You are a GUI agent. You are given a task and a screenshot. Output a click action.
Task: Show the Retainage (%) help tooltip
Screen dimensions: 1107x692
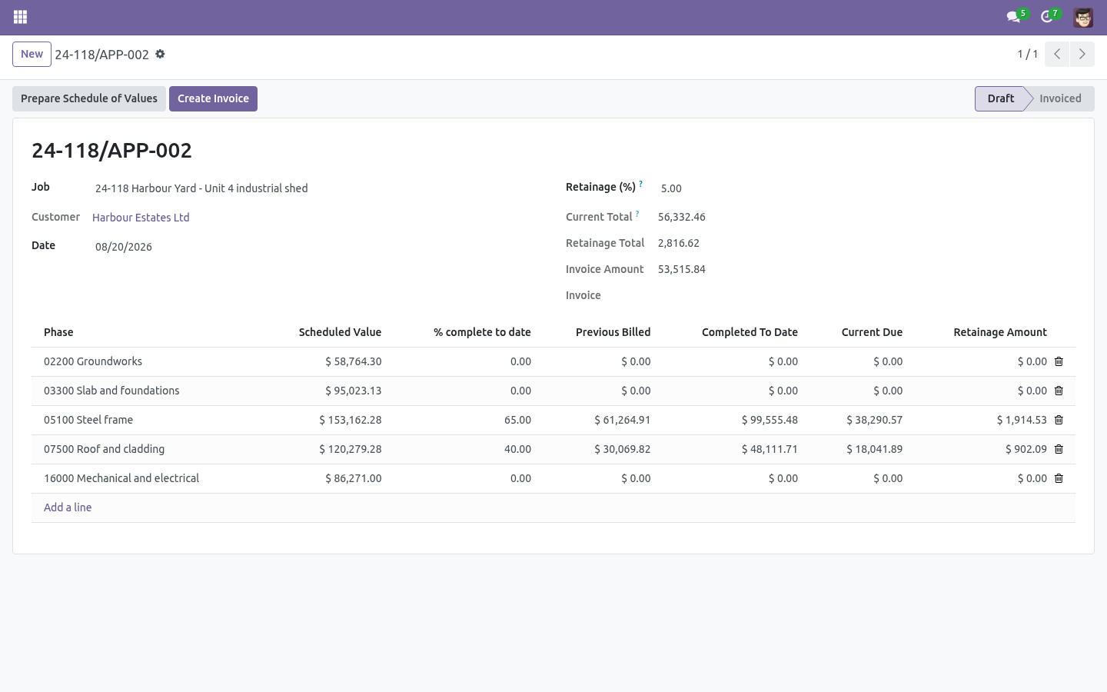(640, 185)
